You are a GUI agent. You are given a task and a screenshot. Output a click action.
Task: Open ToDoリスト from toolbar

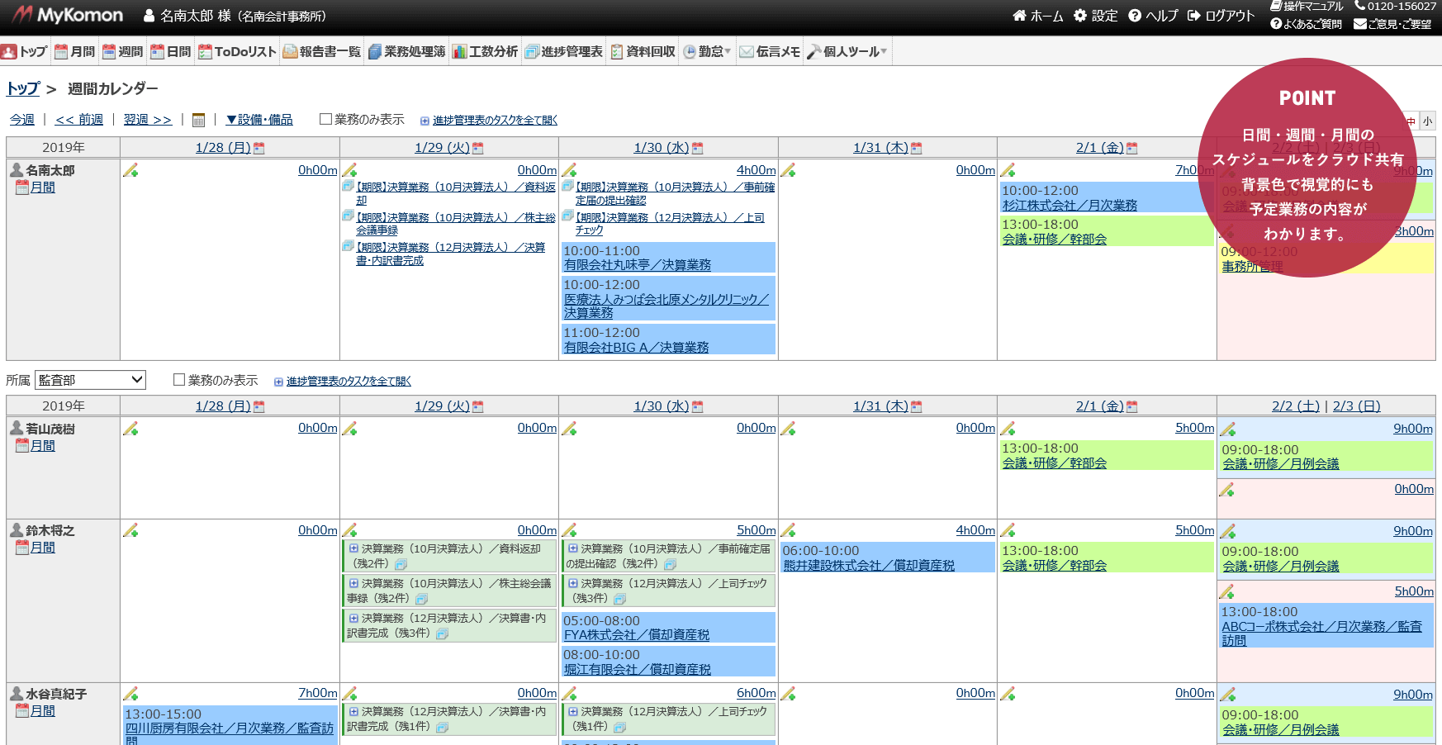coord(238,51)
